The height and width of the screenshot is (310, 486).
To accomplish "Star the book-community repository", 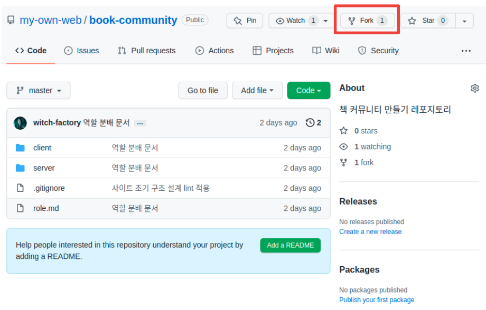I will point(428,21).
